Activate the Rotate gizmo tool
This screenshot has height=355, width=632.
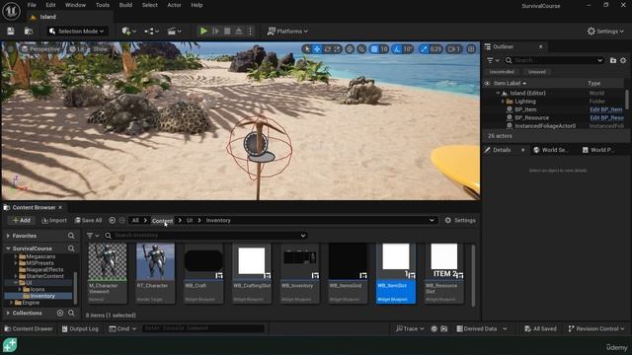pos(327,49)
